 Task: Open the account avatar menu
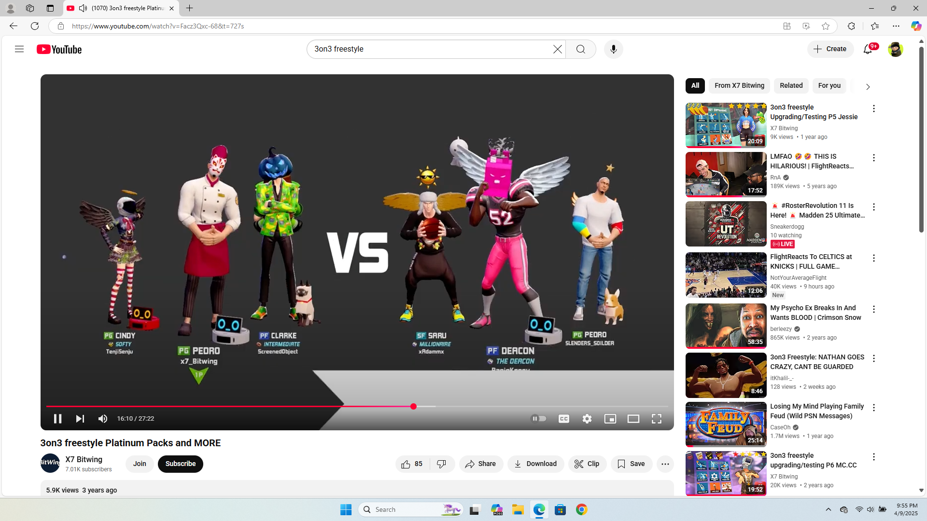pos(895,49)
